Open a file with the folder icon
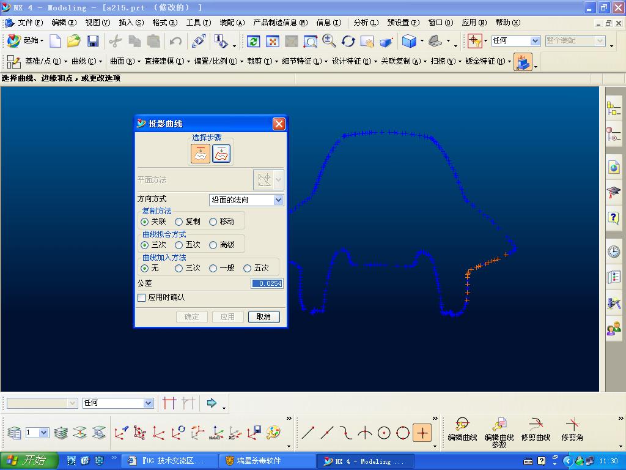 [74, 41]
